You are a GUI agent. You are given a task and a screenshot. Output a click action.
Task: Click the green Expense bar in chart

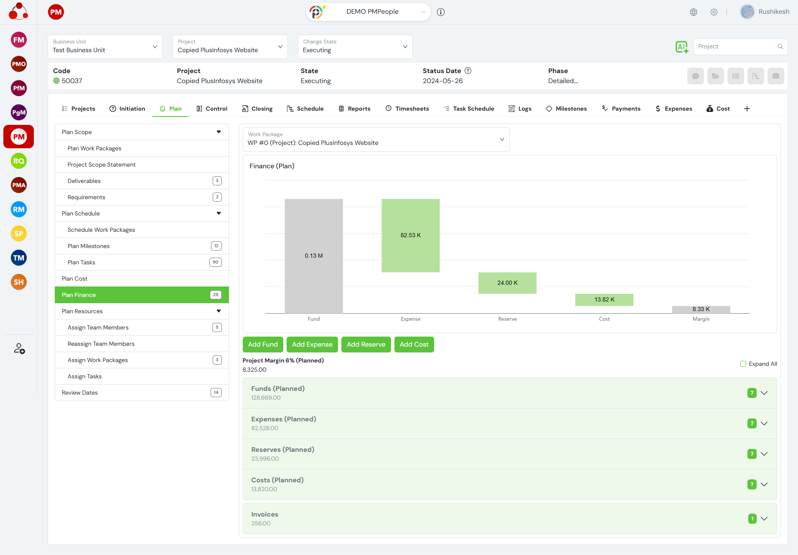click(410, 236)
